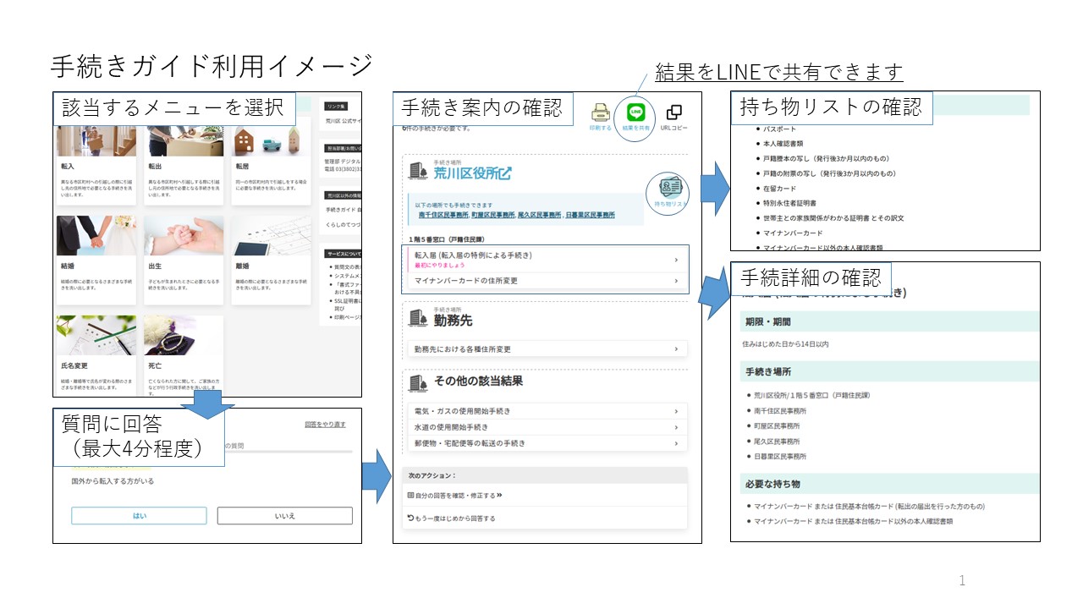Expand 転入届 (転入届の特例による手続き) row

click(546, 259)
